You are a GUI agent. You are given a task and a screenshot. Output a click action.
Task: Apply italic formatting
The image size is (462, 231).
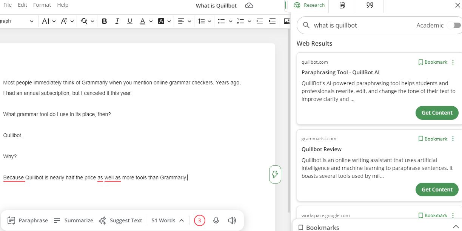pyautogui.click(x=117, y=21)
